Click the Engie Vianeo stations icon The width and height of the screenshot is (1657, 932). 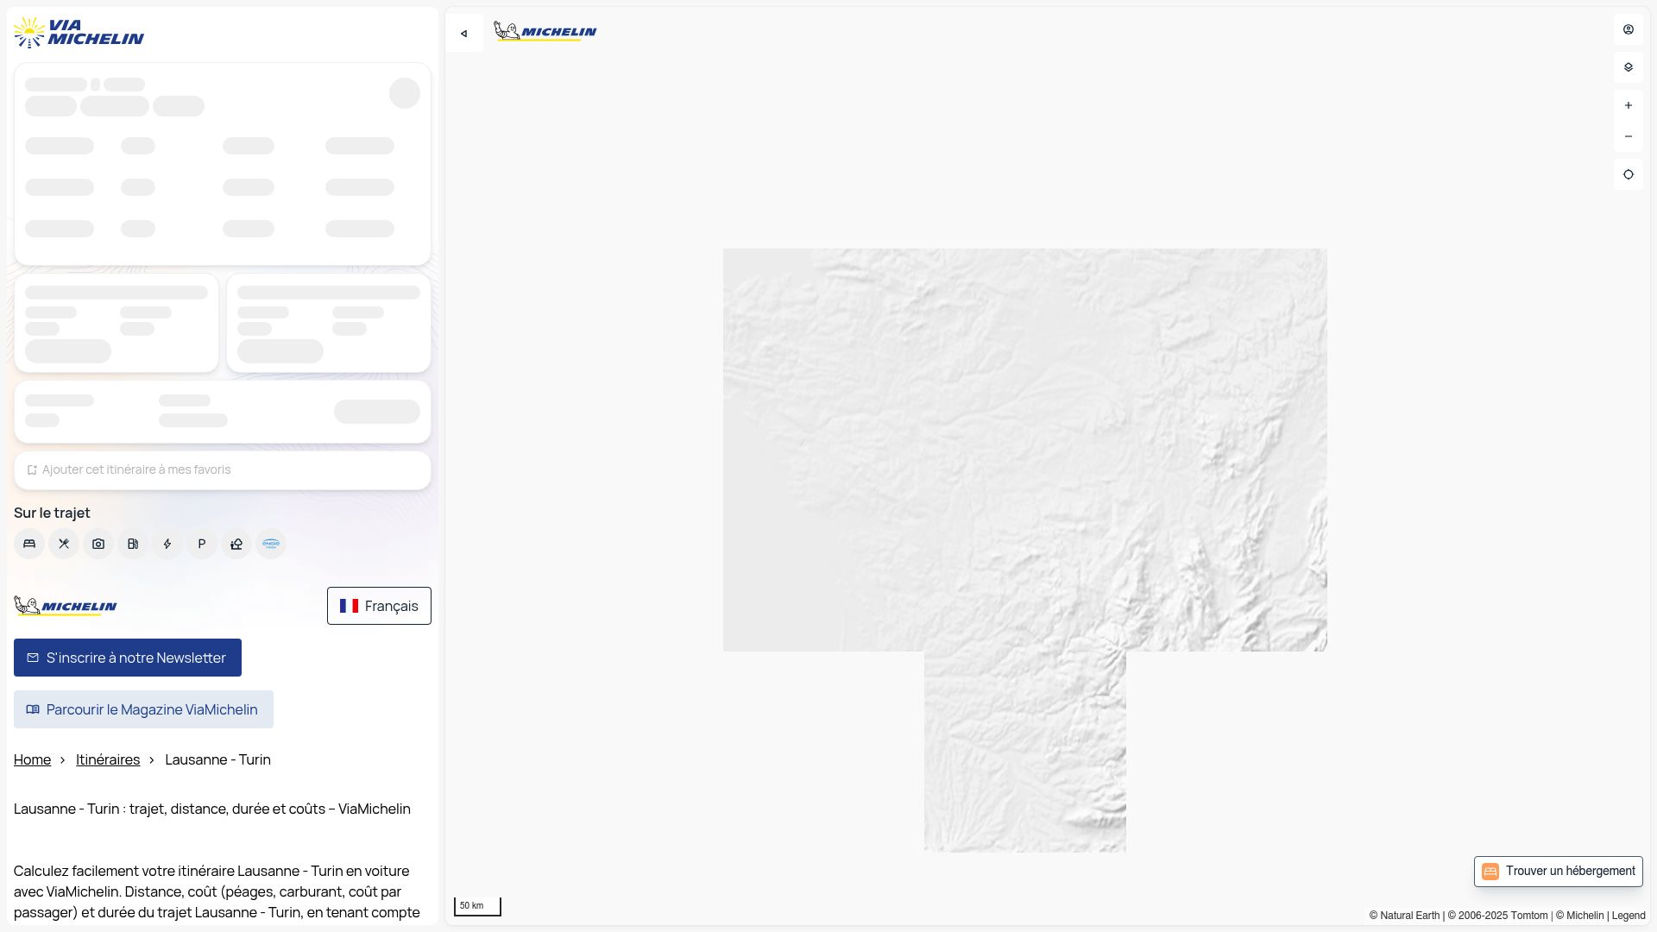pyautogui.click(x=271, y=544)
